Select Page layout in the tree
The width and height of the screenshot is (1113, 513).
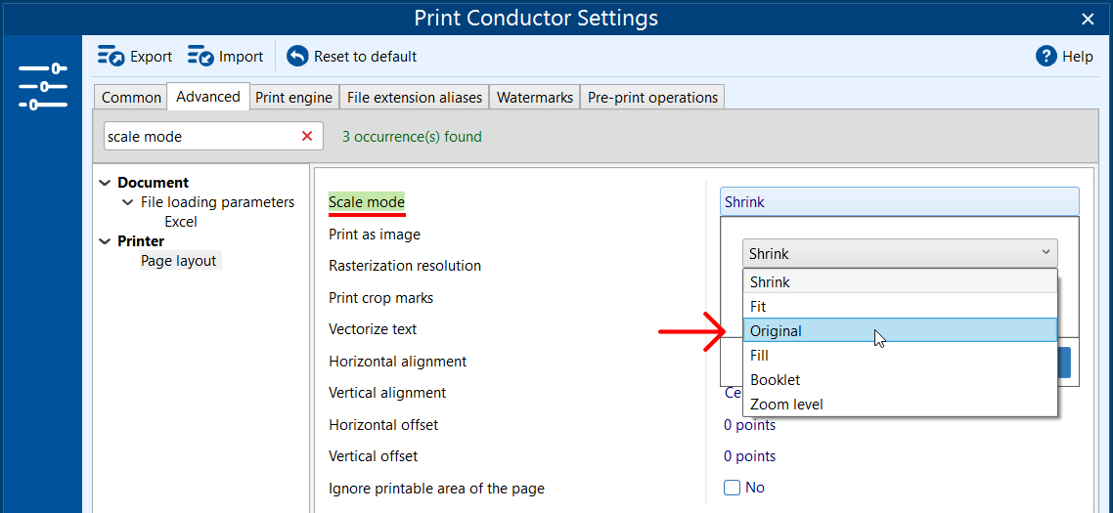pyautogui.click(x=180, y=261)
